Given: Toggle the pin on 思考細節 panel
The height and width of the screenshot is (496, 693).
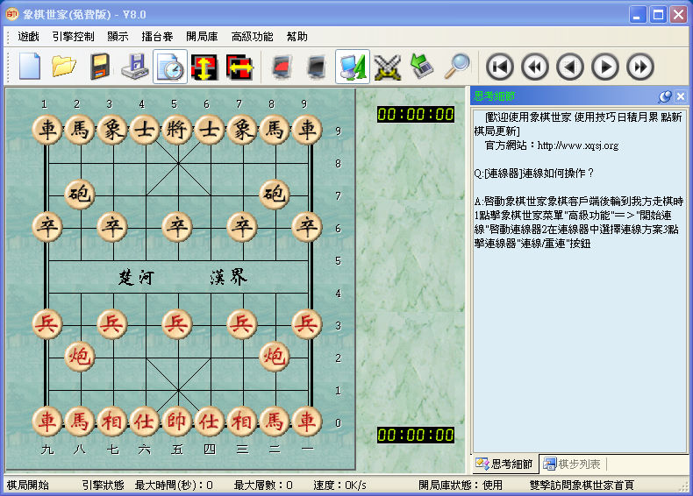Looking at the screenshot, I should (665, 96).
